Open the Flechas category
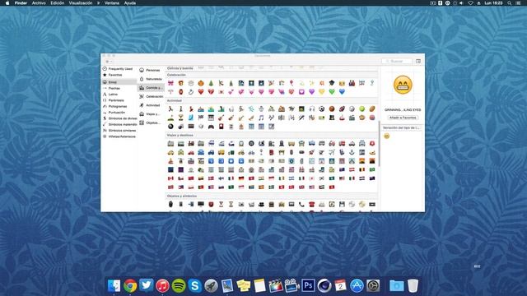The image size is (527, 296). tap(119, 88)
